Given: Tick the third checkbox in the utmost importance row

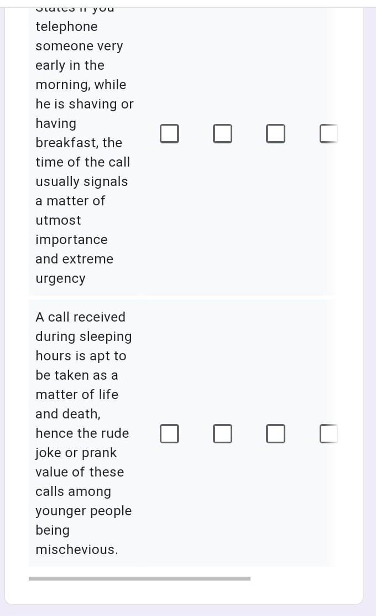Looking at the screenshot, I should 276,133.
